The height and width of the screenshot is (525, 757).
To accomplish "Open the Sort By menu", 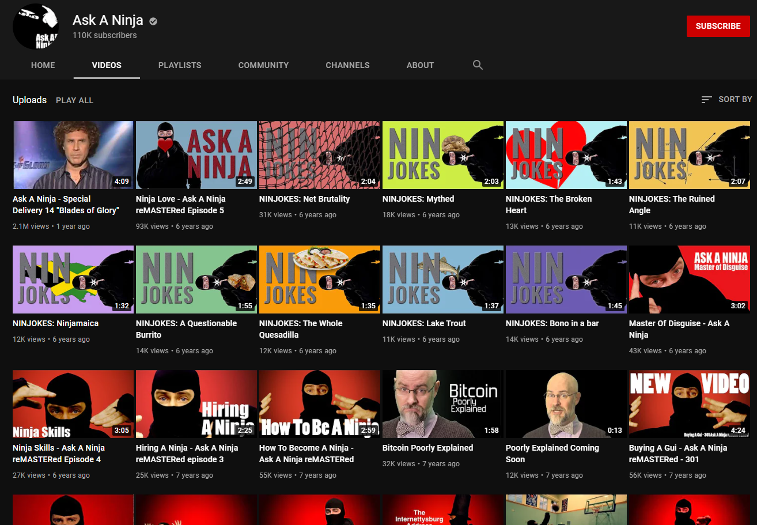I will point(726,100).
